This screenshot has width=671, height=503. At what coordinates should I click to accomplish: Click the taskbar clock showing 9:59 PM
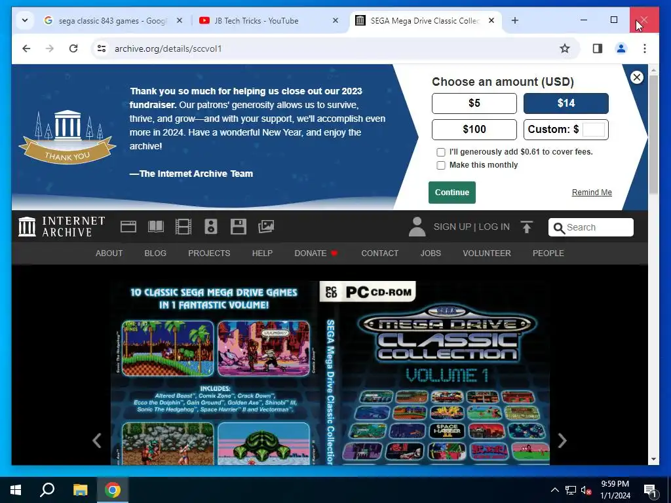[615, 490]
